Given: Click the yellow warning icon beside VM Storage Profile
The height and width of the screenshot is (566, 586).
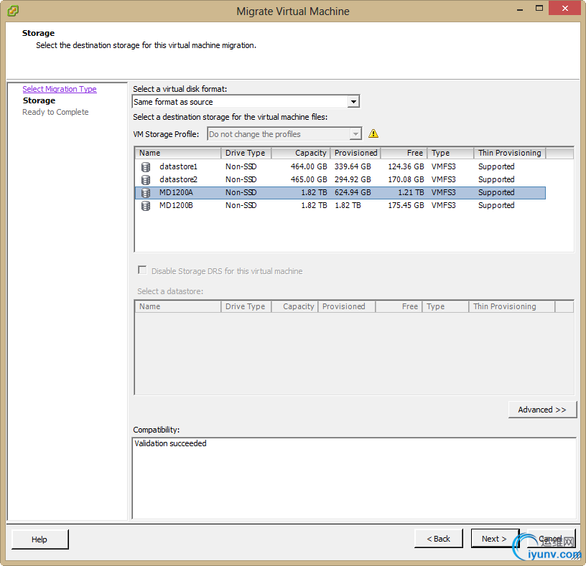Looking at the screenshot, I should [x=373, y=133].
